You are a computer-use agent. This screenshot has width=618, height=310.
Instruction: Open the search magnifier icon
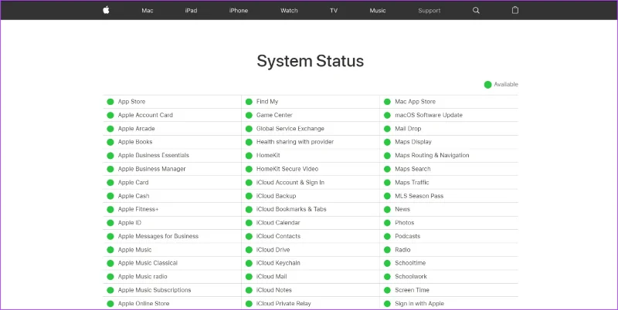476,11
